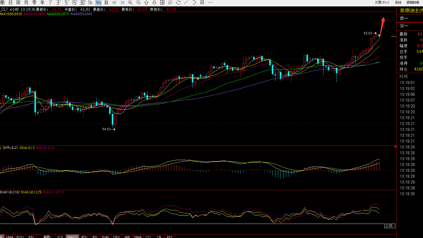The height and width of the screenshot is (238, 423).
Task: Switch sub-chart indicator to DMA
Action: click(x=138, y=236)
